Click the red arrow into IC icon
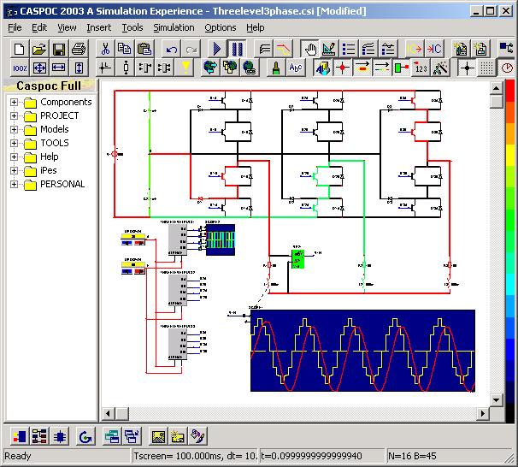The height and width of the screenshot is (467, 518). pyautogui.click(x=434, y=50)
